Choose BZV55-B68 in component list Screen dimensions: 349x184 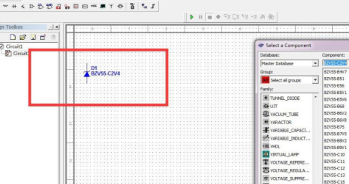pyautogui.click(x=334, y=106)
